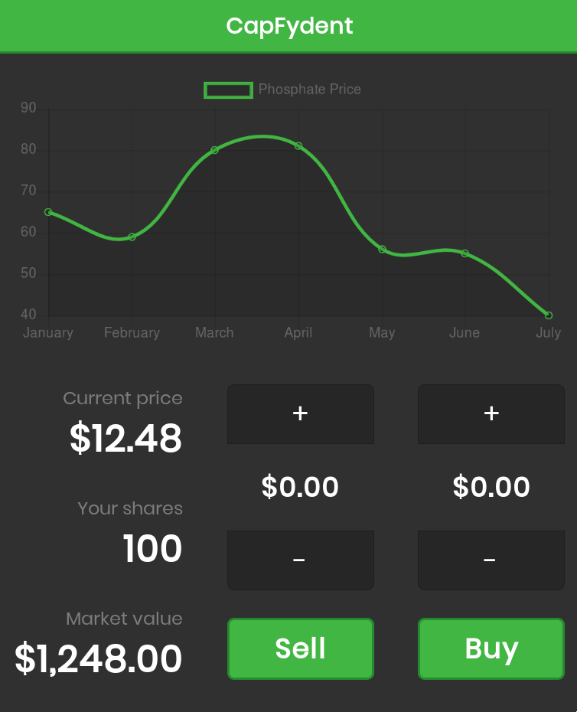
Task: Click the Phosphate Price legend label
Action: click(310, 90)
